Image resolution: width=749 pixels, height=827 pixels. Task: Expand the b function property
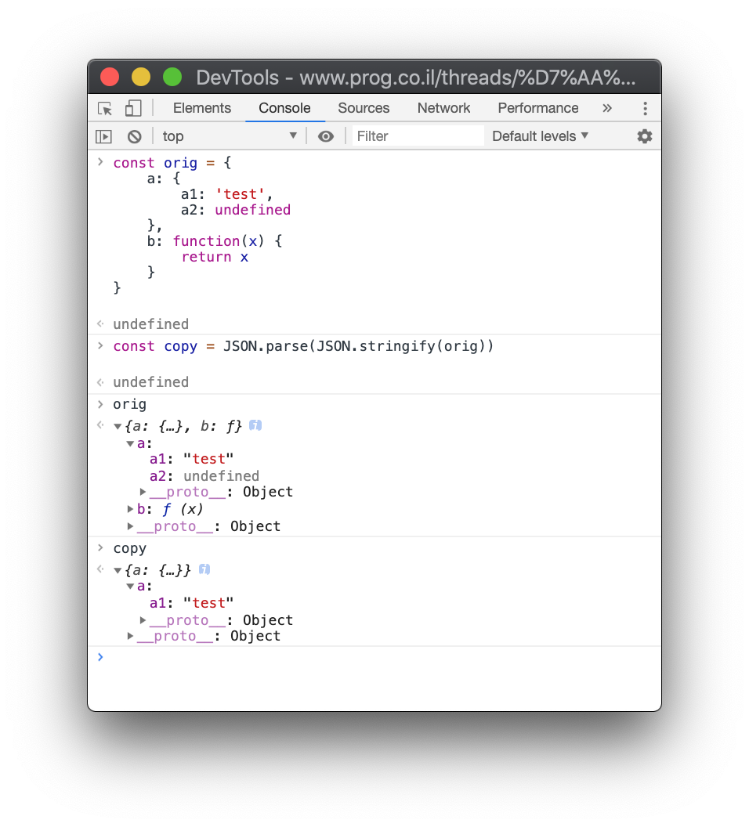(x=130, y=508)
